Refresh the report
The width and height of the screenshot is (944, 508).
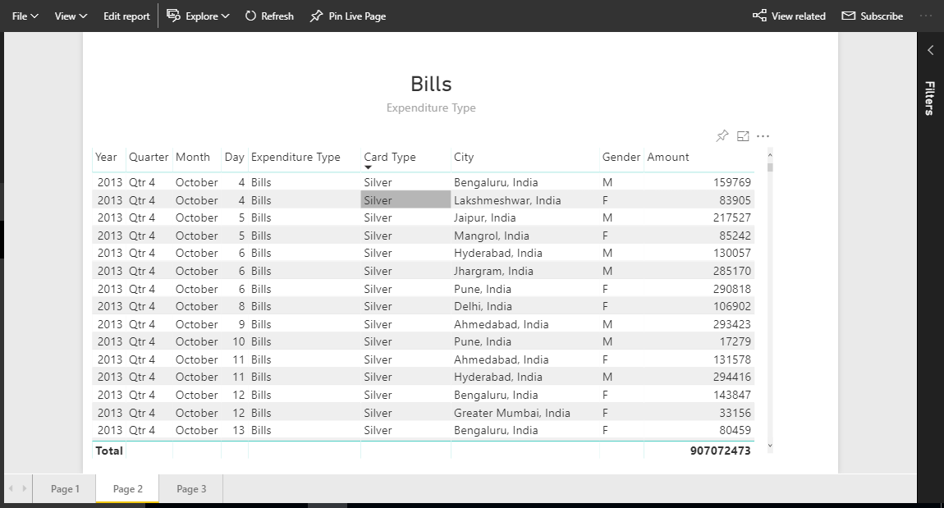(x=270, y=16)
